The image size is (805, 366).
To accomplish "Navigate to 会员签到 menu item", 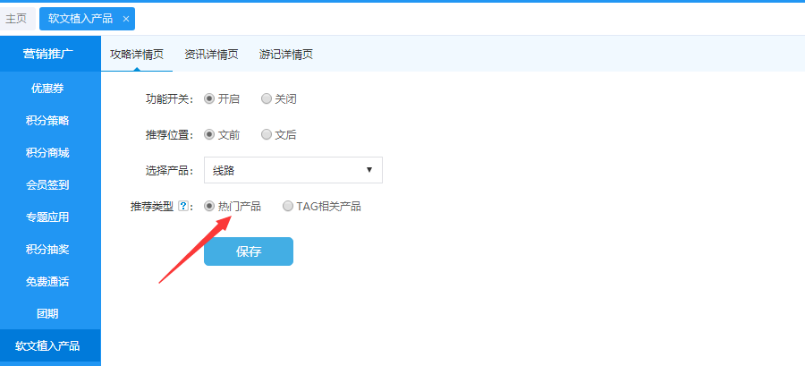I will (47, 185).
